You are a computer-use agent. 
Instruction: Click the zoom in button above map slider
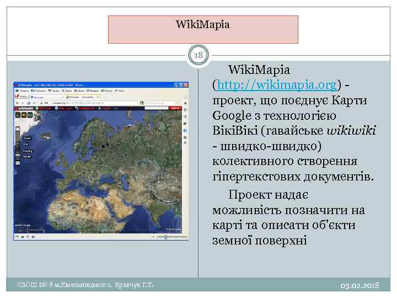point(18,129)
